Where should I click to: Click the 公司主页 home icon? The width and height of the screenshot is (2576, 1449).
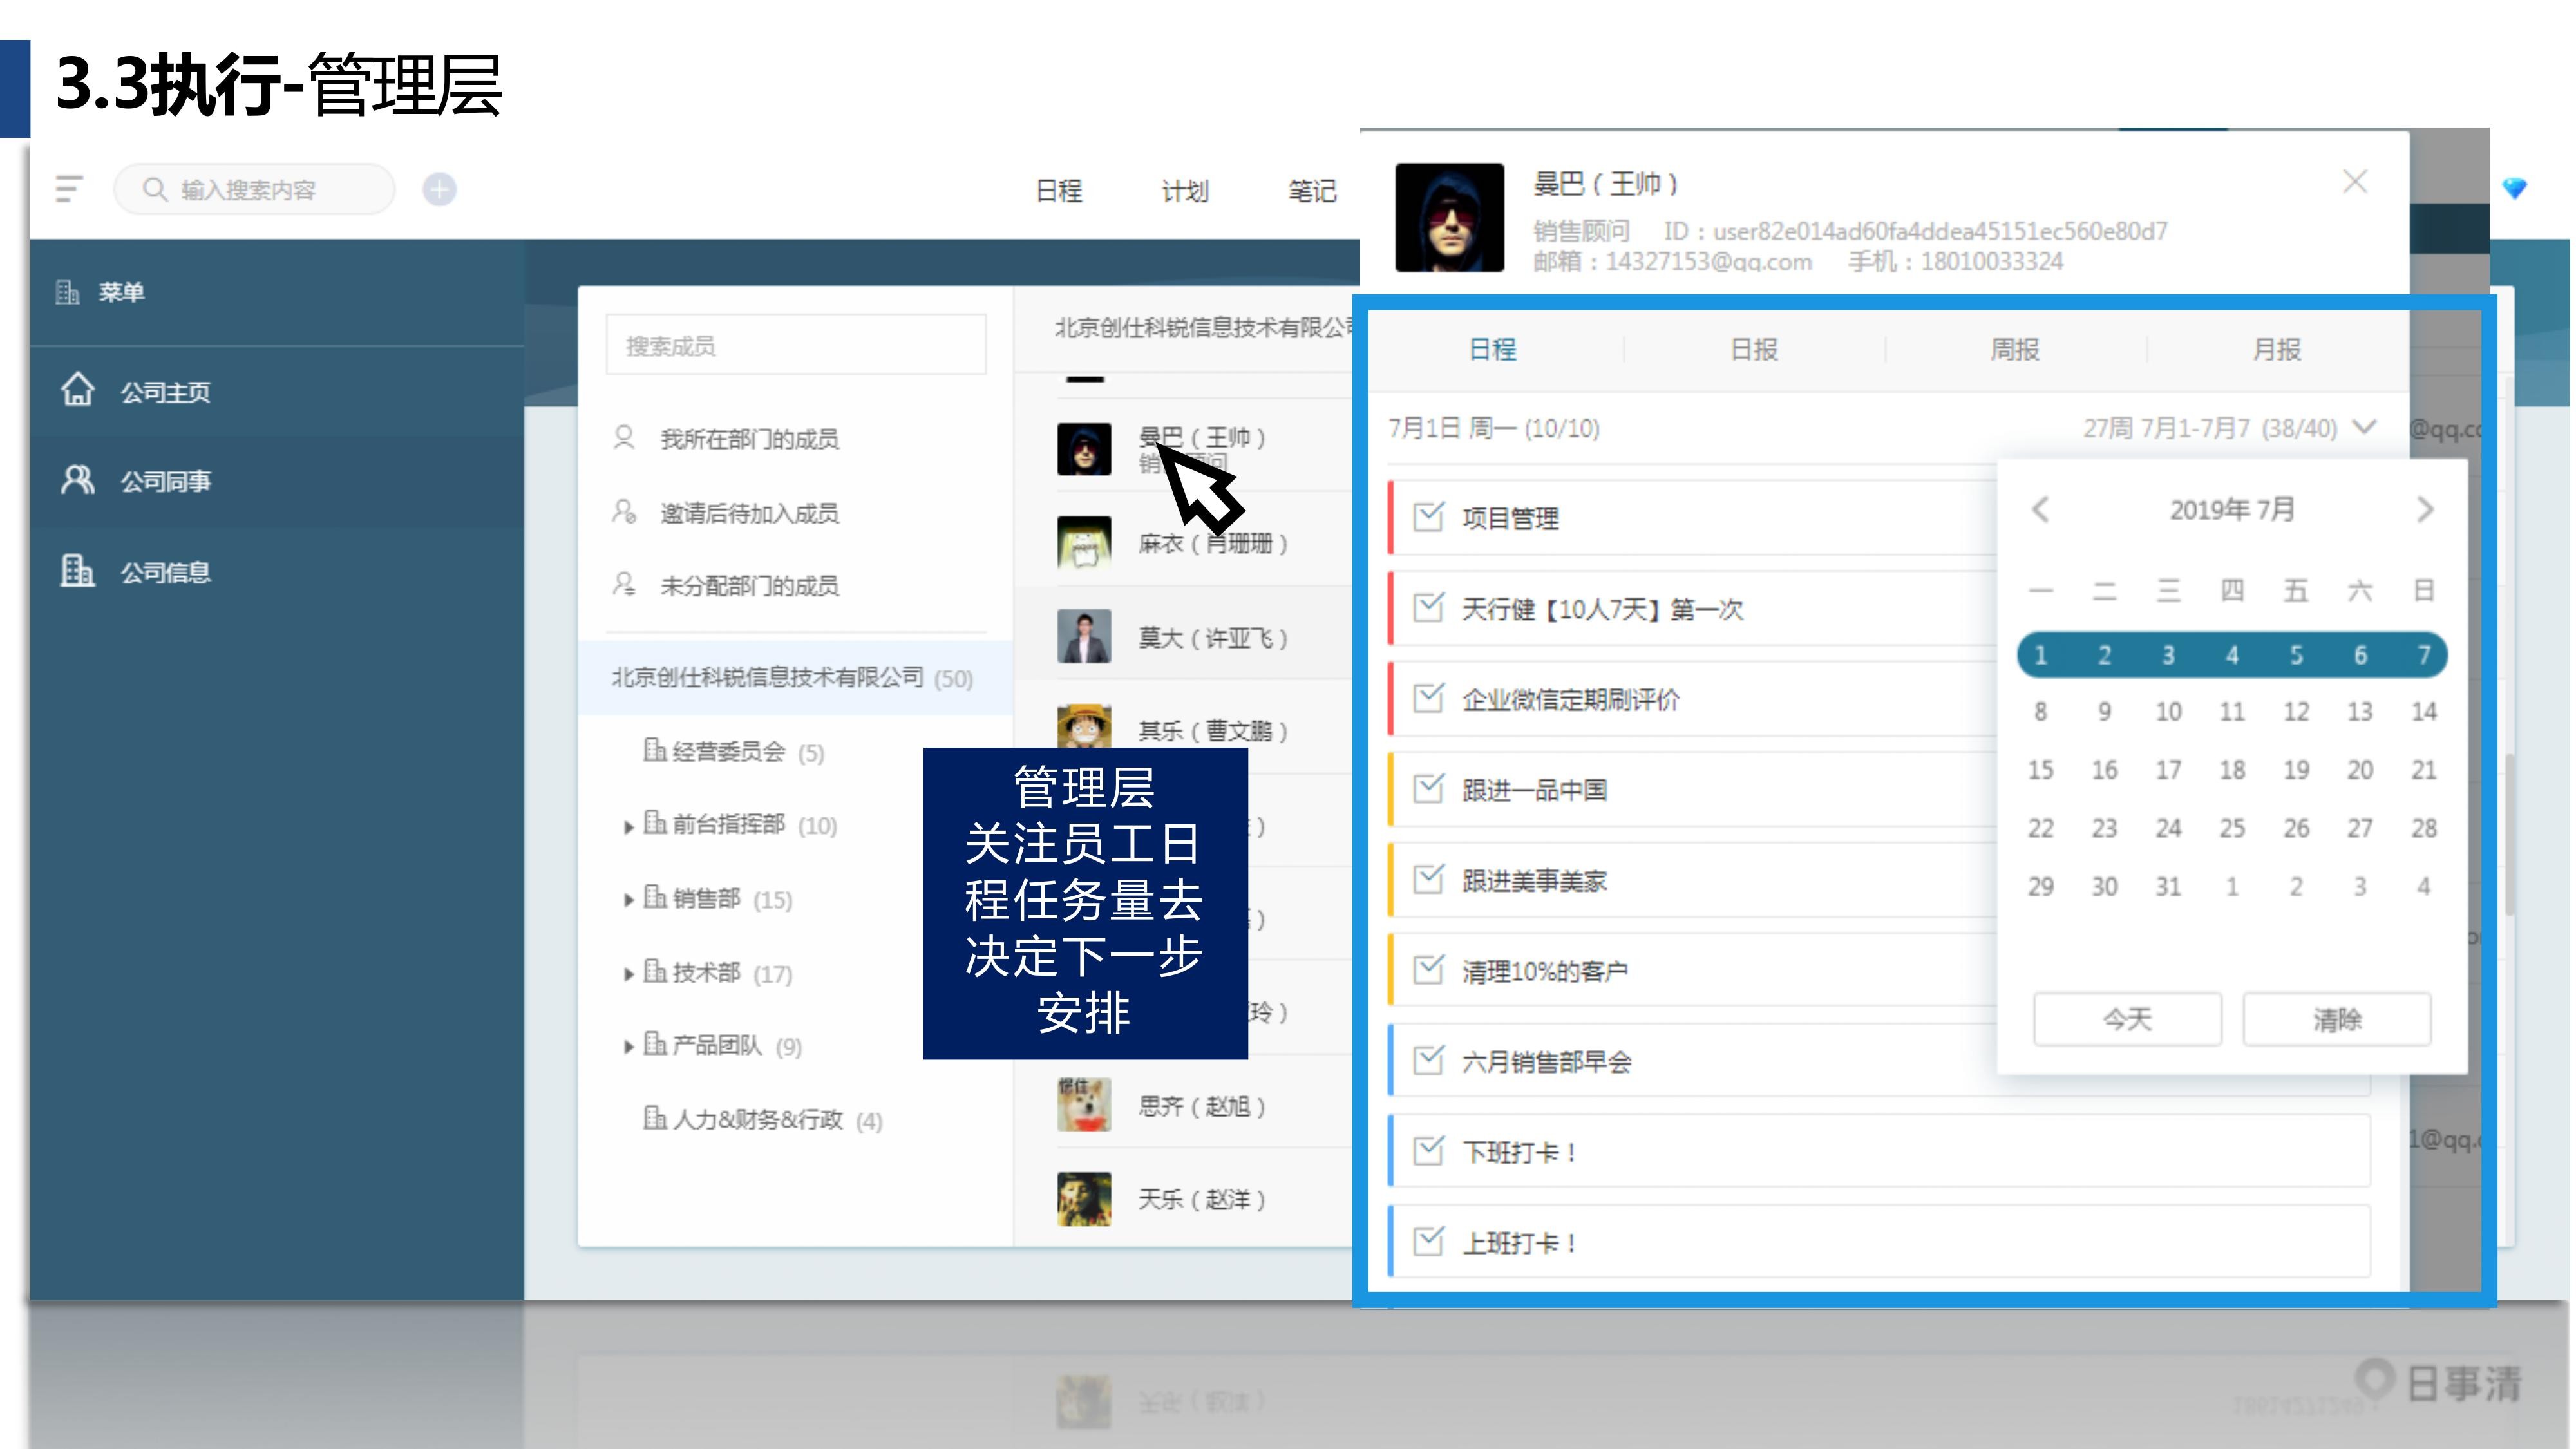(x=77, y=390)
